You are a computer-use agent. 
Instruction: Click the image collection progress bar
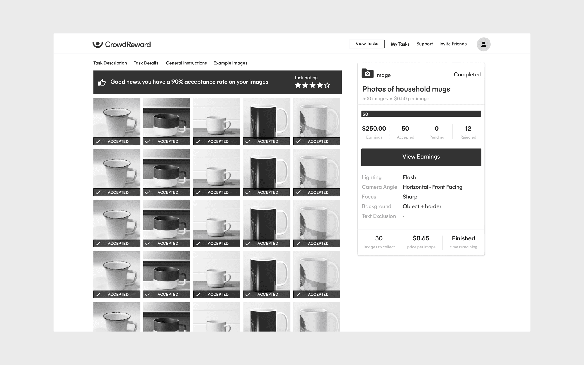[x=421, y=114]
